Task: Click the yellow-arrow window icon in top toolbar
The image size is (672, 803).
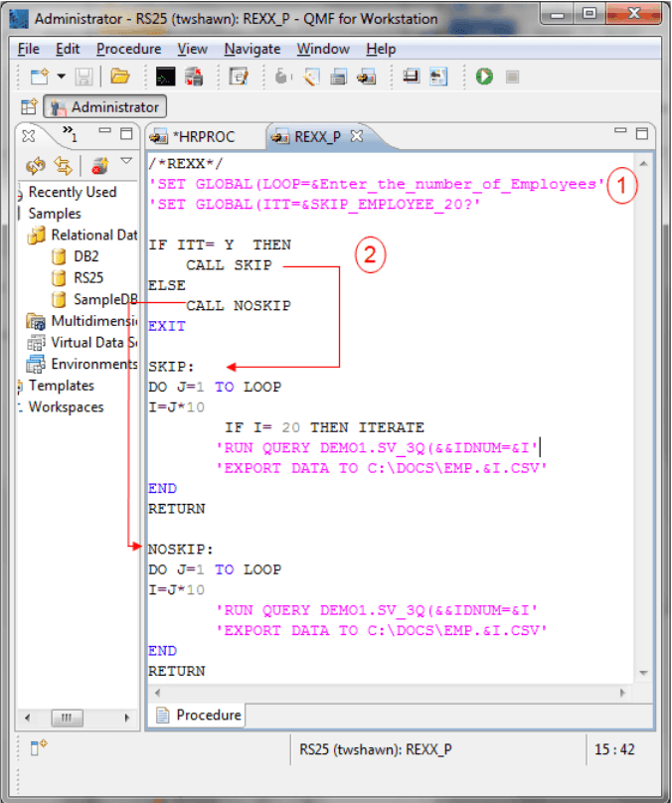Action: pyautogui.click(x=367, y=77)
